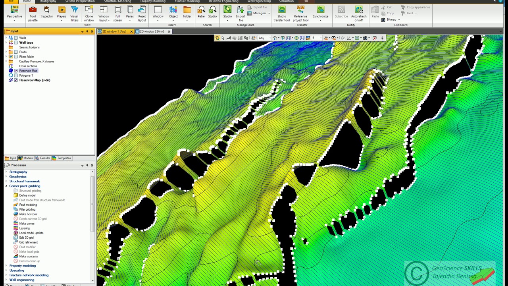Collapse the Corner point gridding group
Image resolution: width=508 pixels, height=286 pixels.
coord(6,186)
